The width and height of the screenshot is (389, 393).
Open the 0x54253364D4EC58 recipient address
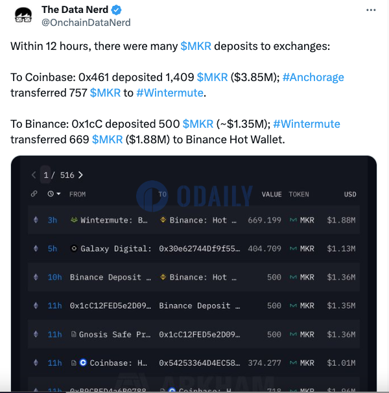[x=200, y=363]
